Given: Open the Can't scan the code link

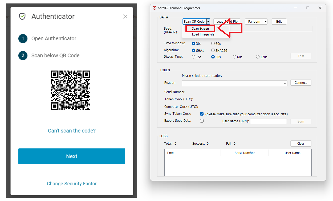Looking at the screenshot, I should click(72, 131).
